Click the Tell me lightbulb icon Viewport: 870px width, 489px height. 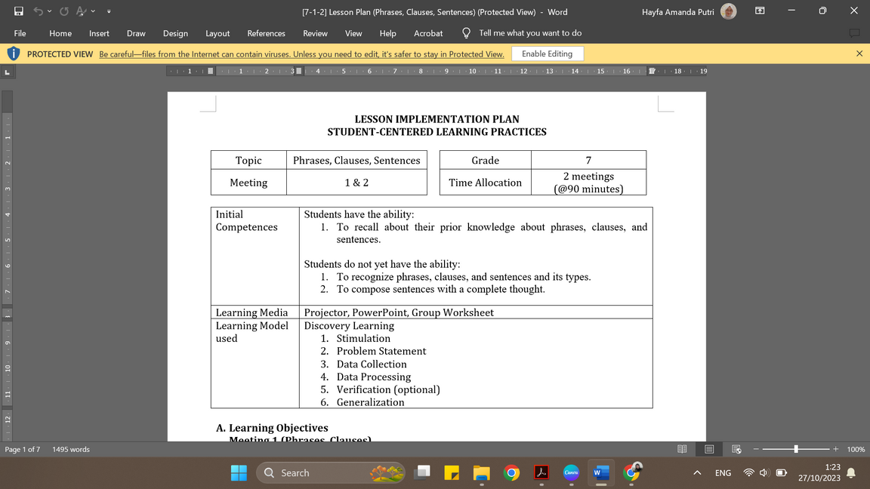(x=466, y=33)
